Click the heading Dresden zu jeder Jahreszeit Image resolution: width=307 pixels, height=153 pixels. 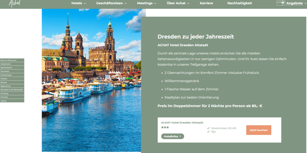point(196,37)
